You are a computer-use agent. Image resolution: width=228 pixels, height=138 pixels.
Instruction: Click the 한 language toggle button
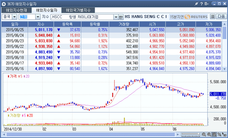pyautogui.click(x=121, y=17)
